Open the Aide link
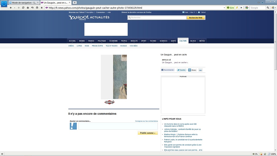 pyautogui.click(x=109, y=12)
